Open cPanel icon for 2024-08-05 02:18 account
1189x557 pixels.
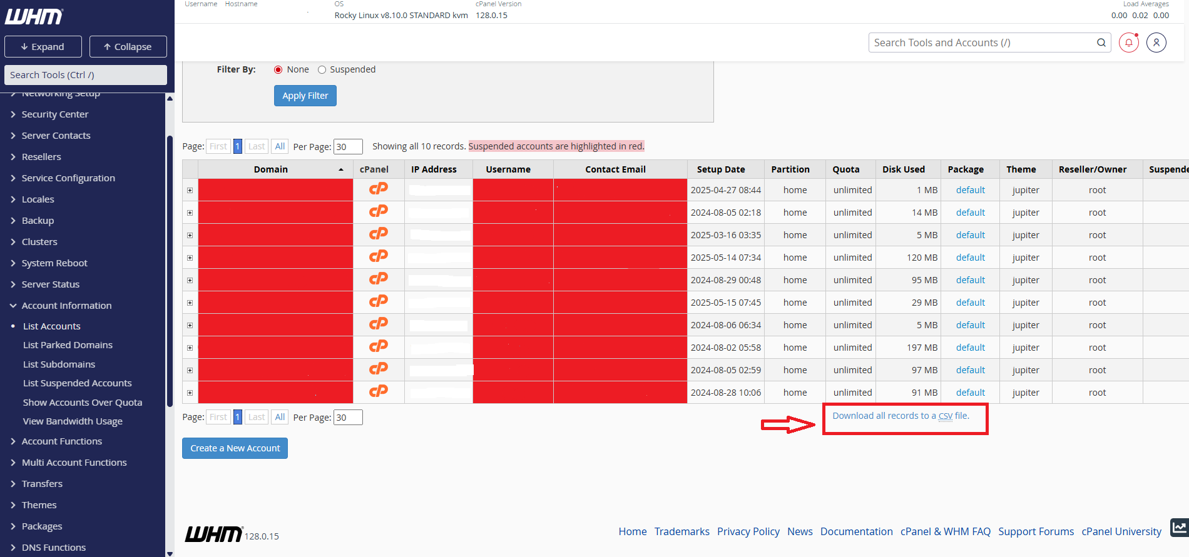[x=379, y=211]
